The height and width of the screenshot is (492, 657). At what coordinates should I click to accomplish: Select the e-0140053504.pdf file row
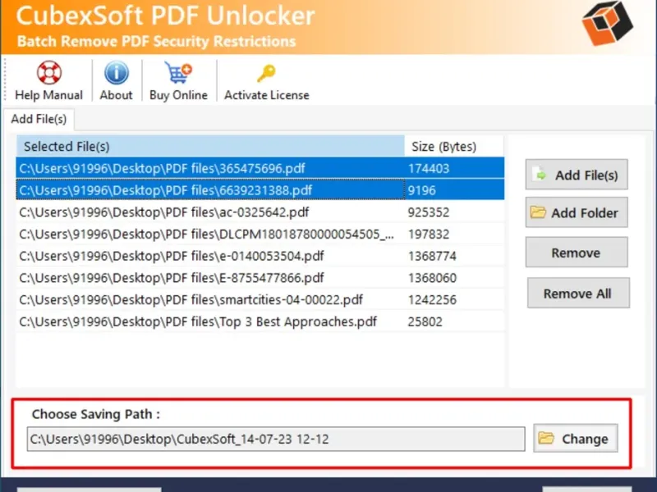pos(260,256)
